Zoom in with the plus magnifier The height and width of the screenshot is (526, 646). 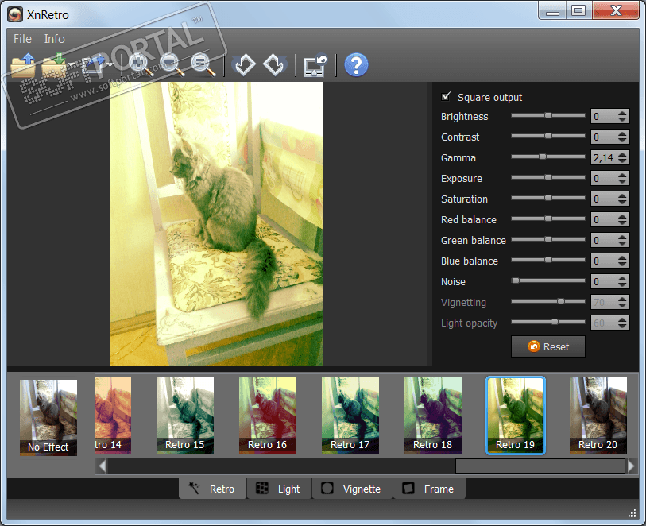141,65
